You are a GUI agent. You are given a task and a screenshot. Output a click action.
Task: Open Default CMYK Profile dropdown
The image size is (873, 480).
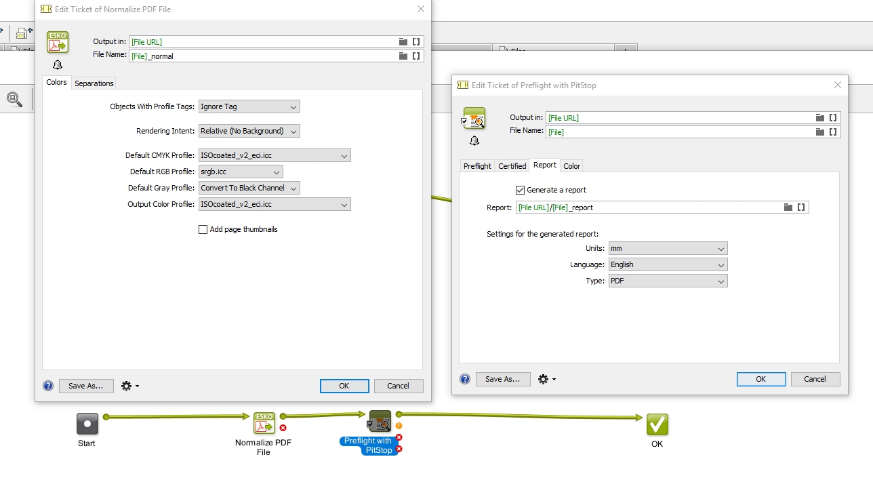click(275, 155)
